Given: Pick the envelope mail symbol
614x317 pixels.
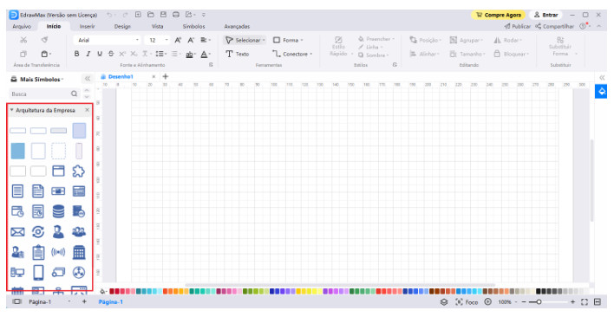Looking at the screenshot, I should click(17, 232).
